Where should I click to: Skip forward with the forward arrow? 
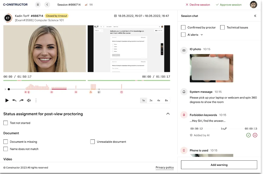22,100
